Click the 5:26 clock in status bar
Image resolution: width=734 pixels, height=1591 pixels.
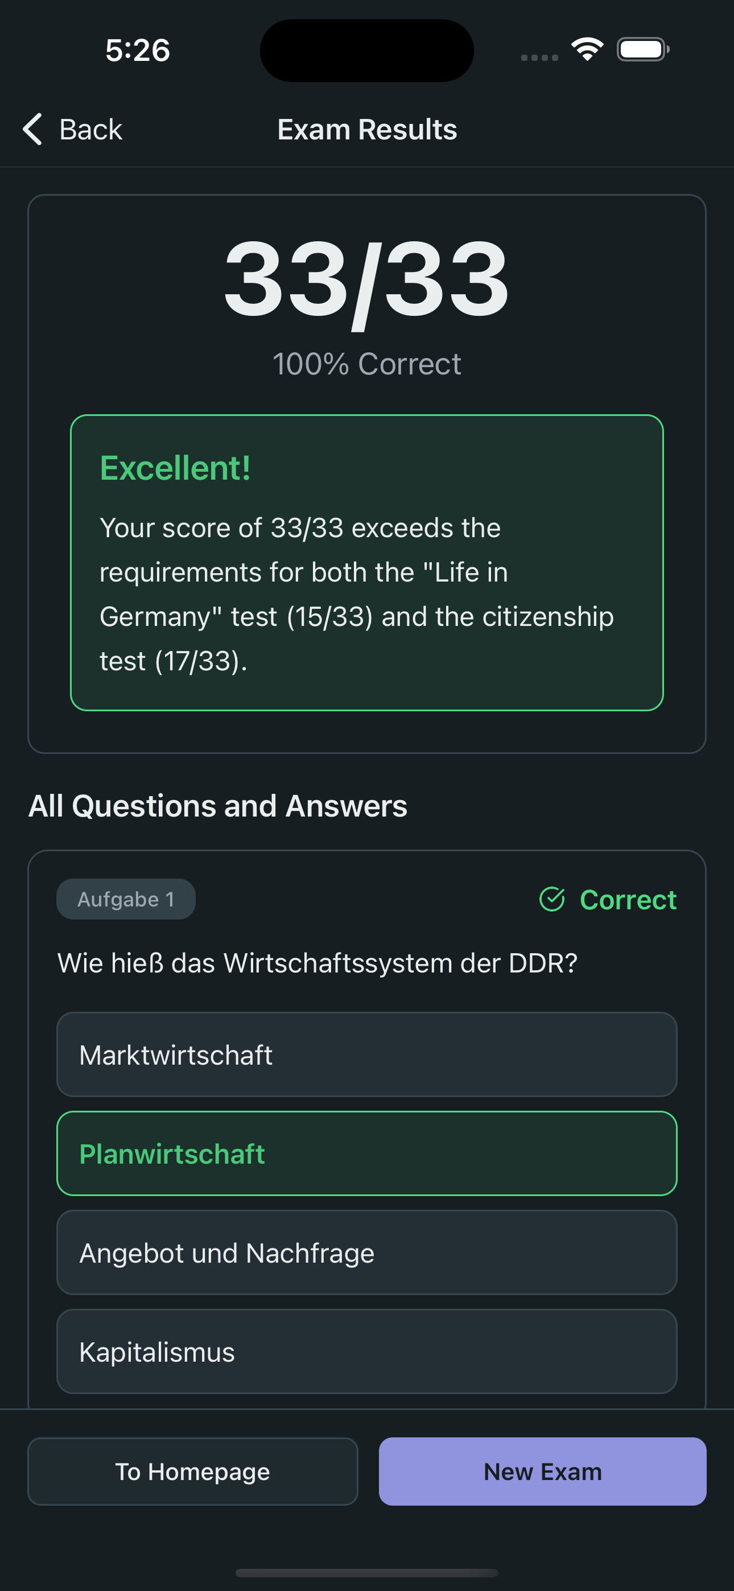(x=137, y=50)
